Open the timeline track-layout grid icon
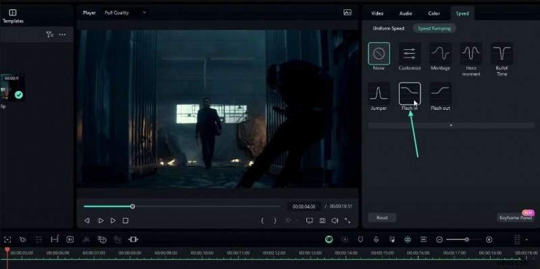 517,239
